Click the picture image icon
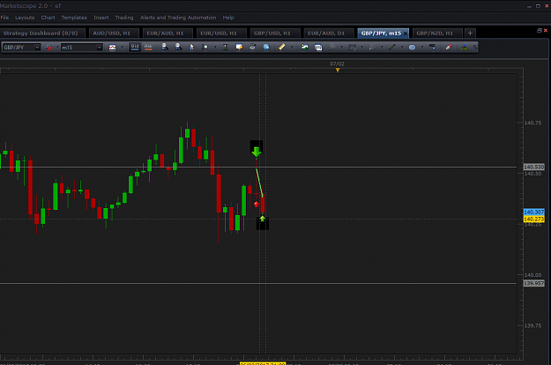The image size is (551, 365). click(305, 47)
